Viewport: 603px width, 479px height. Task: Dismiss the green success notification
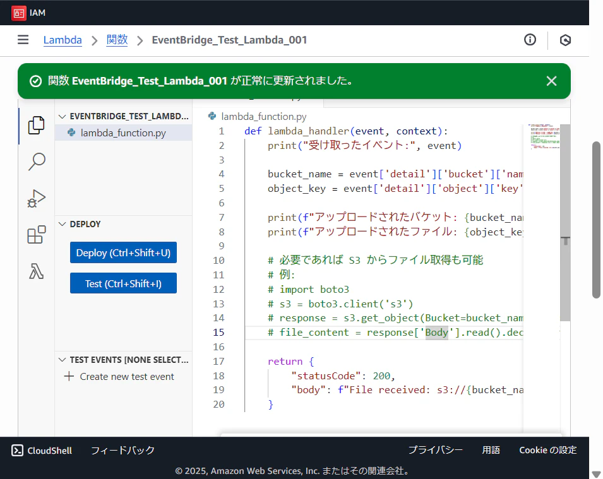point(551,81)
